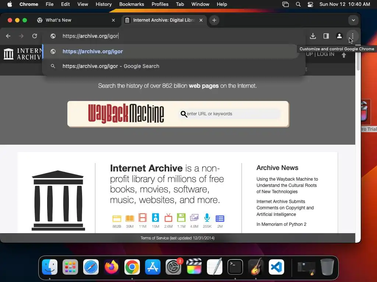The width and height of the screenshot is (377, 282).
Task: Open the audio icon labeled 15M
Action: tap(155, 218)
